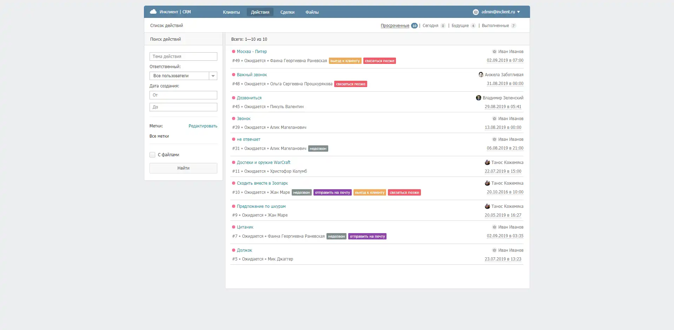Click the pink status dot beside Звонок

tap(233, 119)
